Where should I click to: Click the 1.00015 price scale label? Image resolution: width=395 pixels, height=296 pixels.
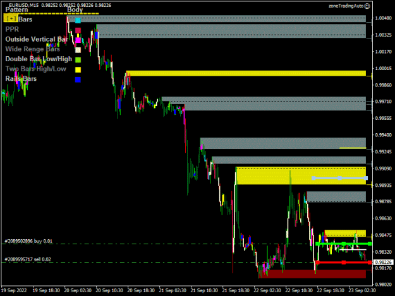pyautogui.click(x=384, y=68)
